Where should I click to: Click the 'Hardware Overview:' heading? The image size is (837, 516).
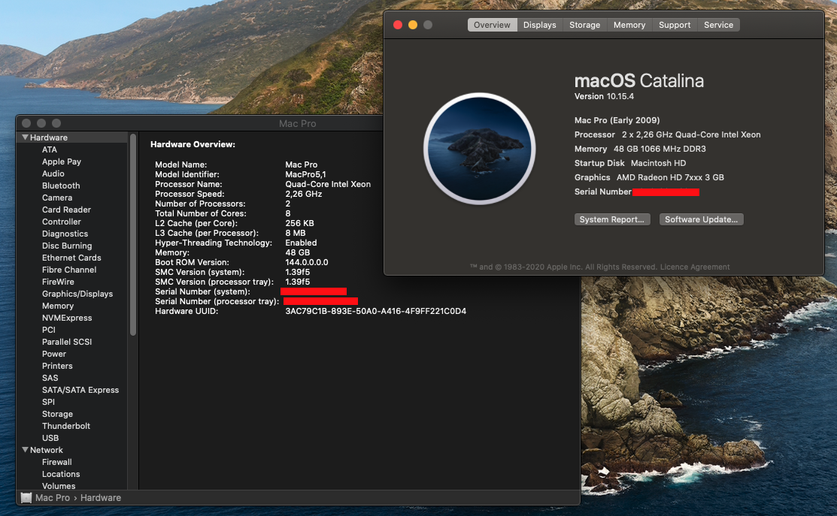(x=193, y=144)
